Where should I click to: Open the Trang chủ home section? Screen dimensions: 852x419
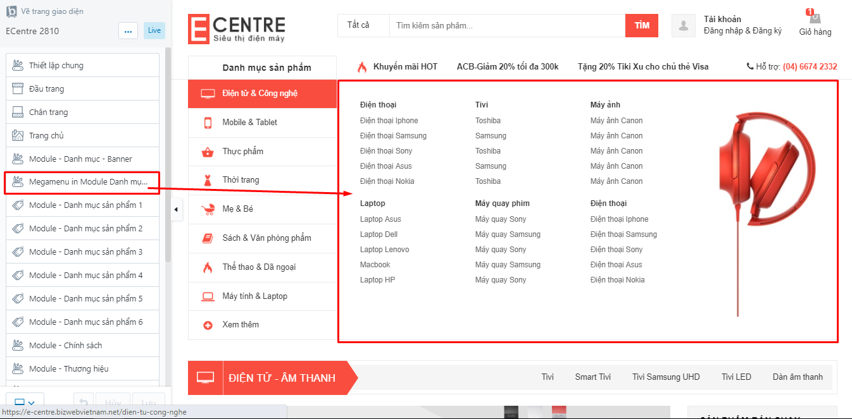(82, 135)
